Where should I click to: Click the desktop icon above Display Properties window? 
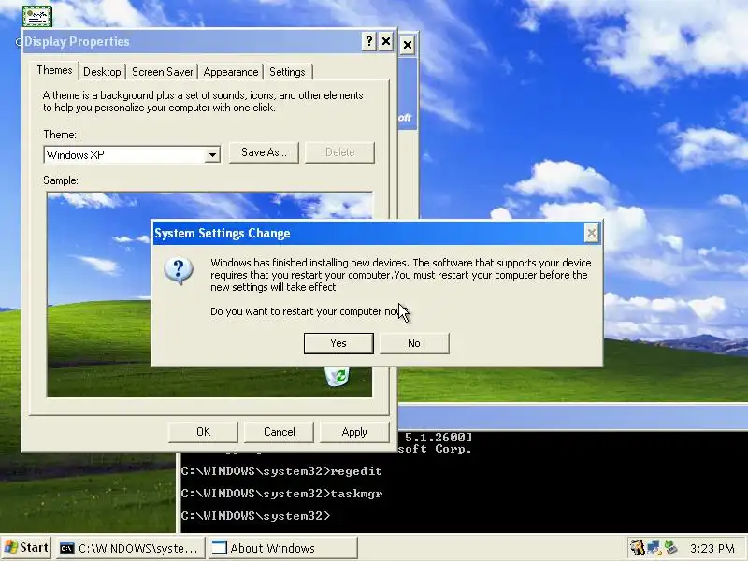tap(37, 16)
